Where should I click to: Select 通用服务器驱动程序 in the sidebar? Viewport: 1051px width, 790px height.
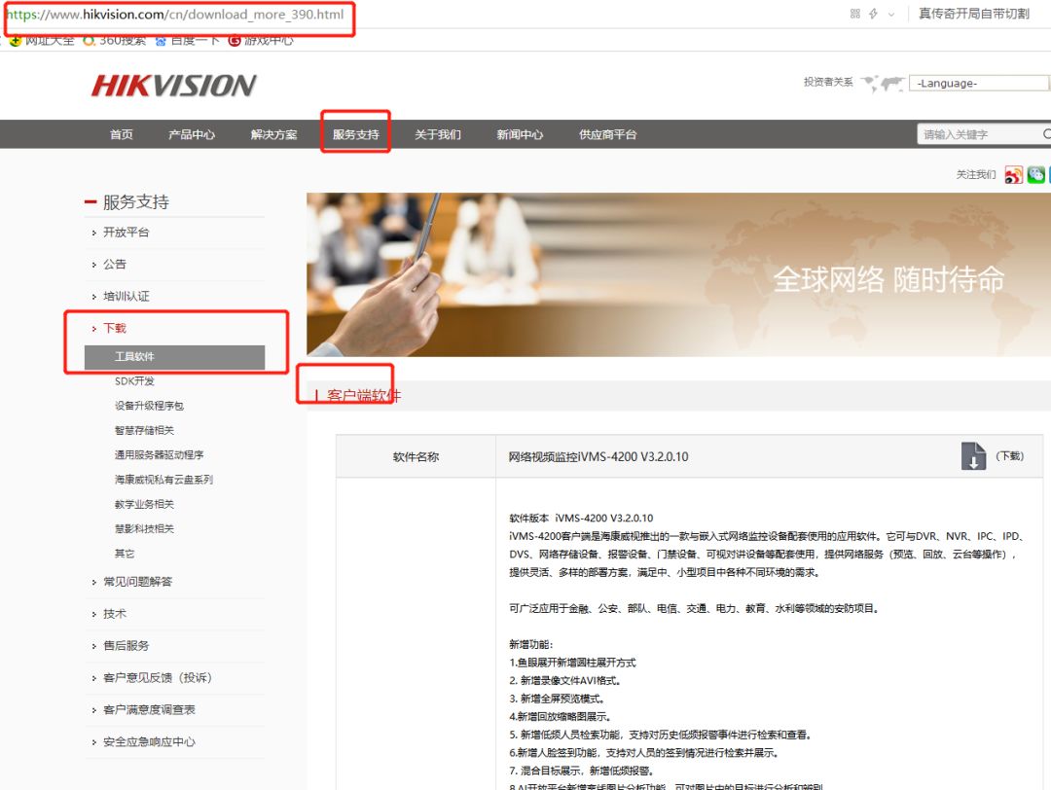point(159,455)
